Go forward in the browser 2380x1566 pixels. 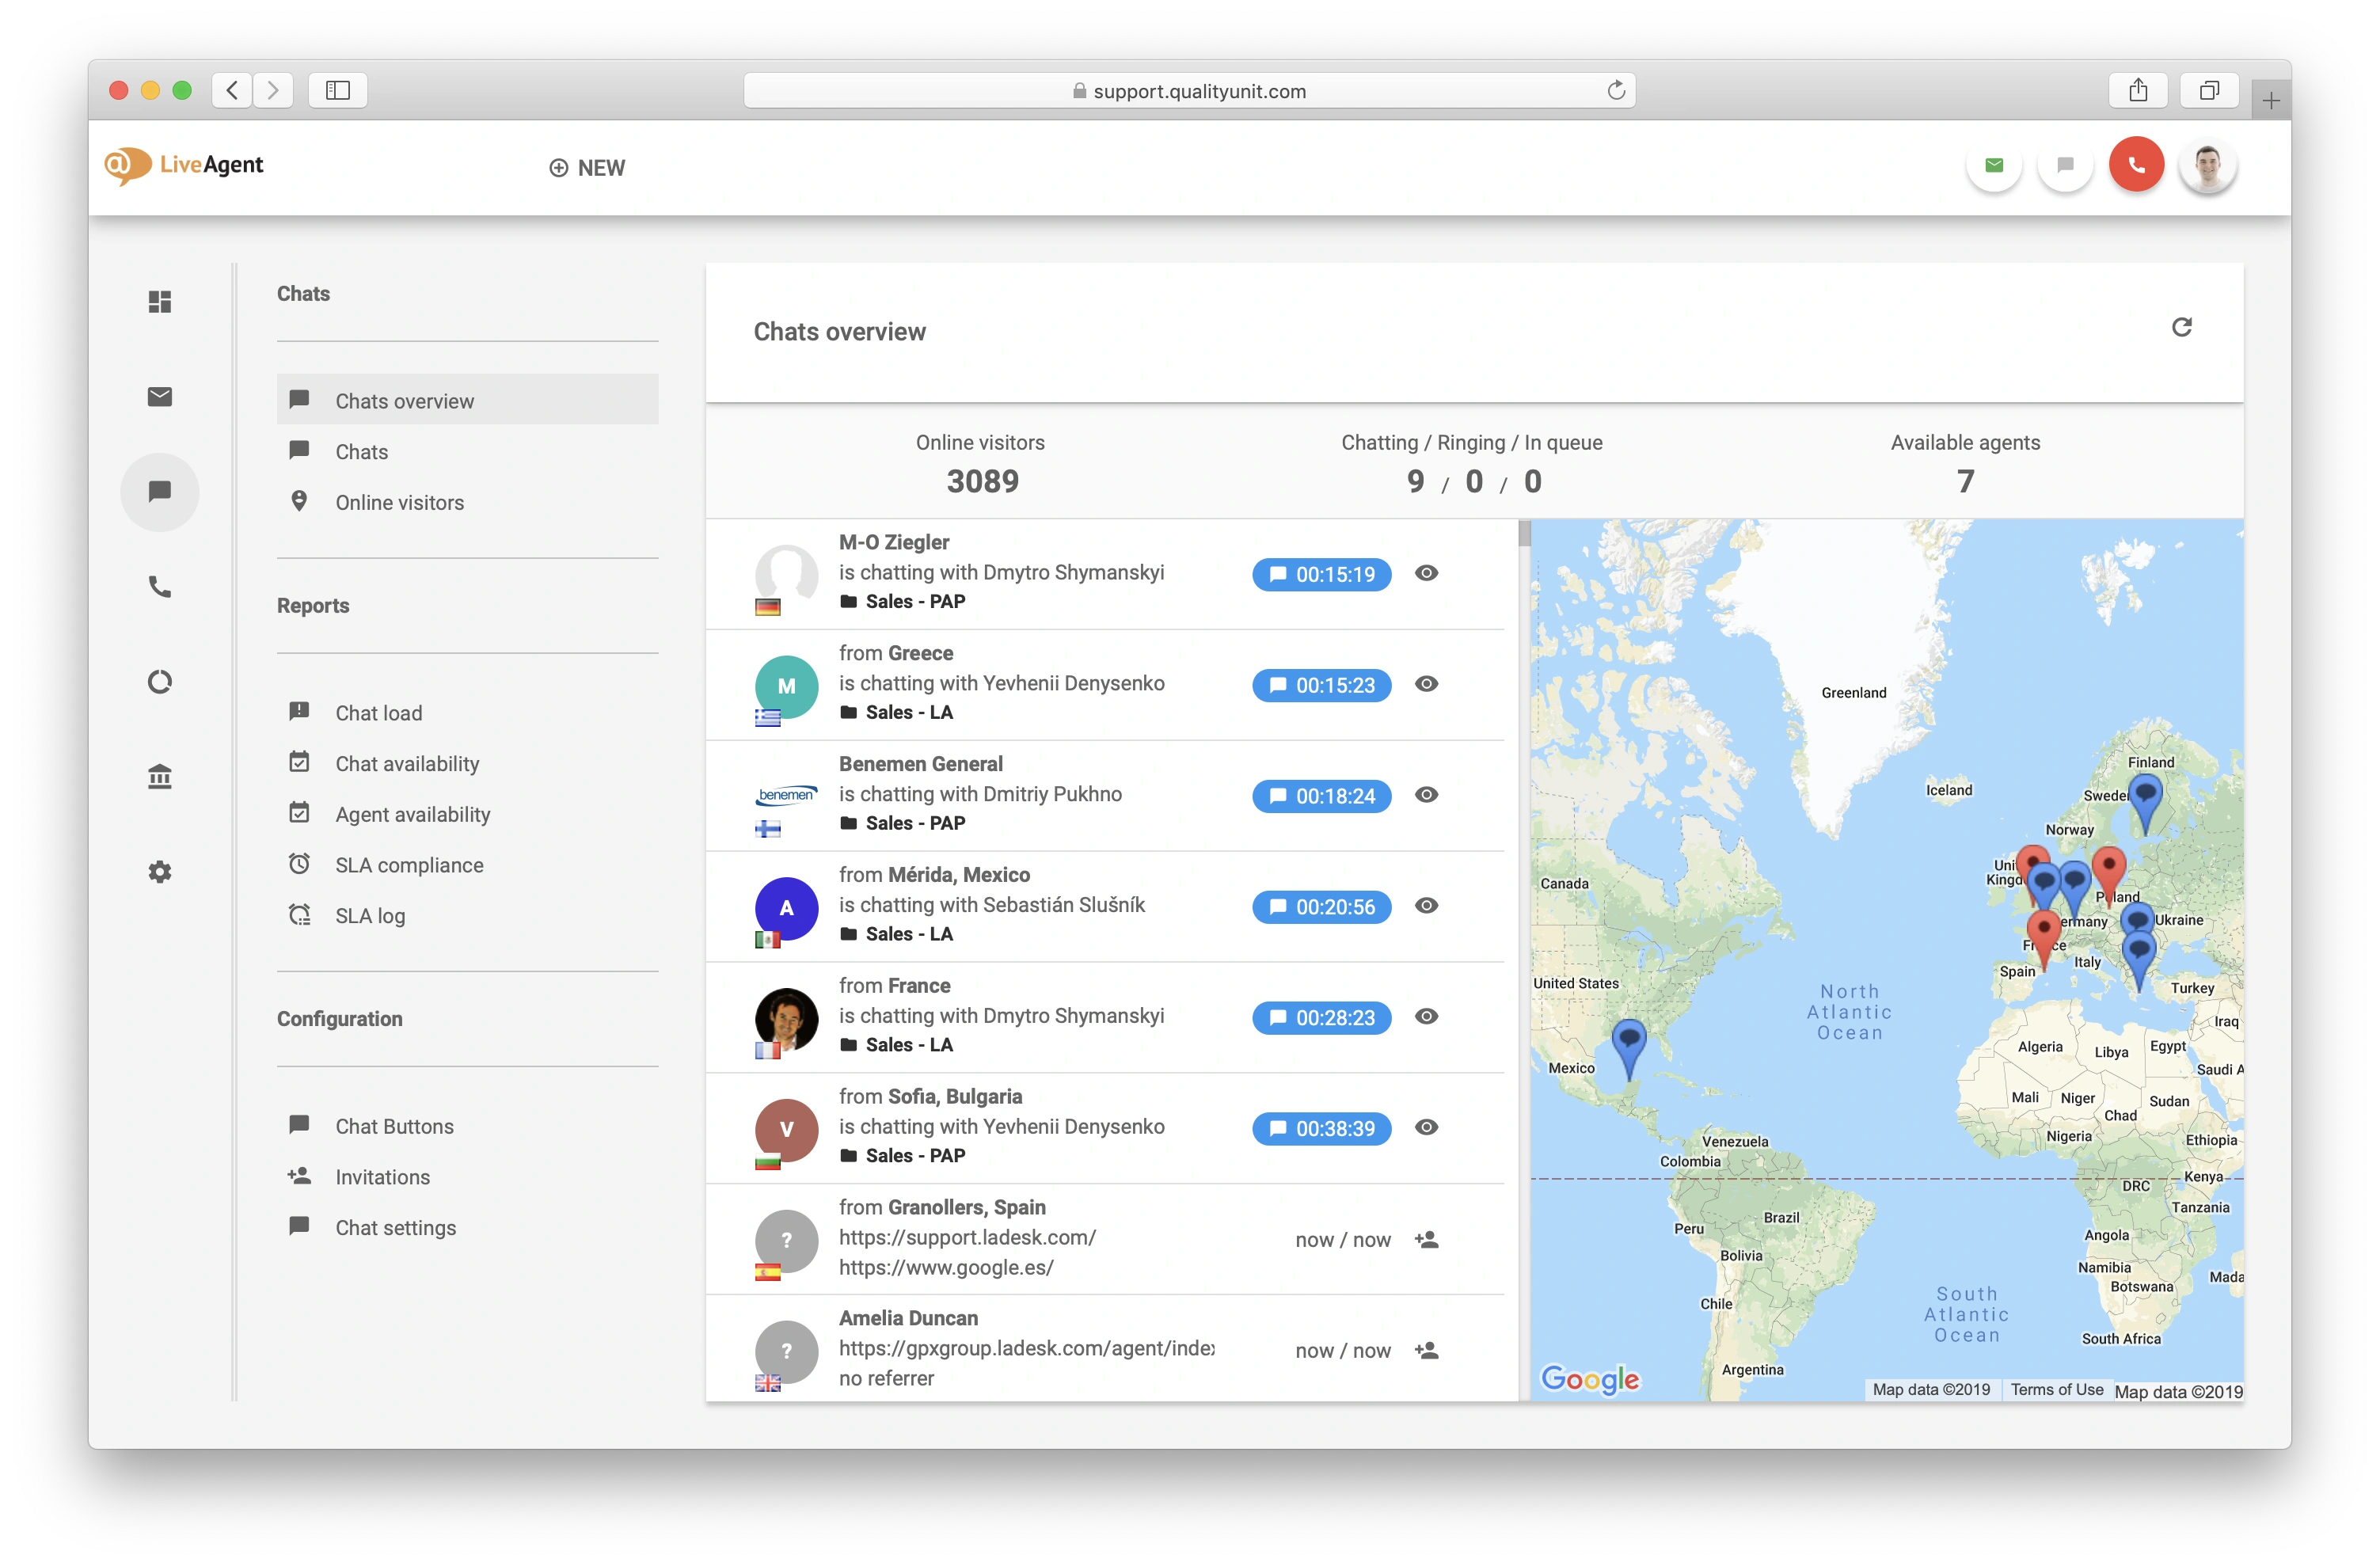(x=272, y=90)
